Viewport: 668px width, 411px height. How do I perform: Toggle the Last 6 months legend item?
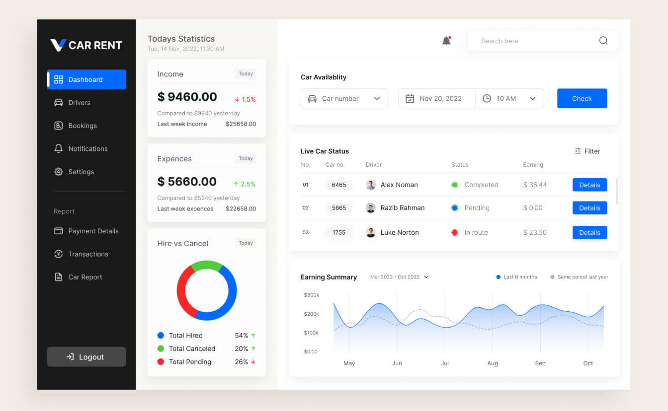(516, 277)
